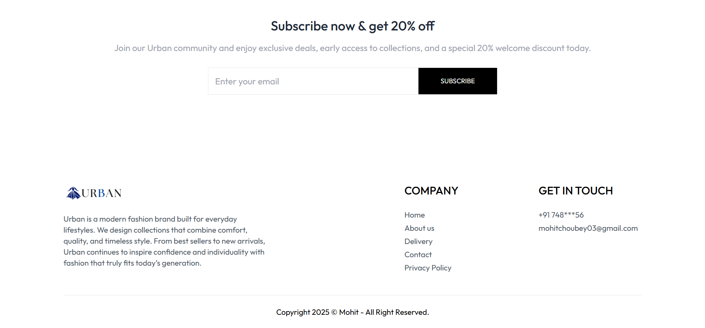Click the phone number +91 748***56
Viewport: 705px width, 328px height.
click(x=561, y=215)
